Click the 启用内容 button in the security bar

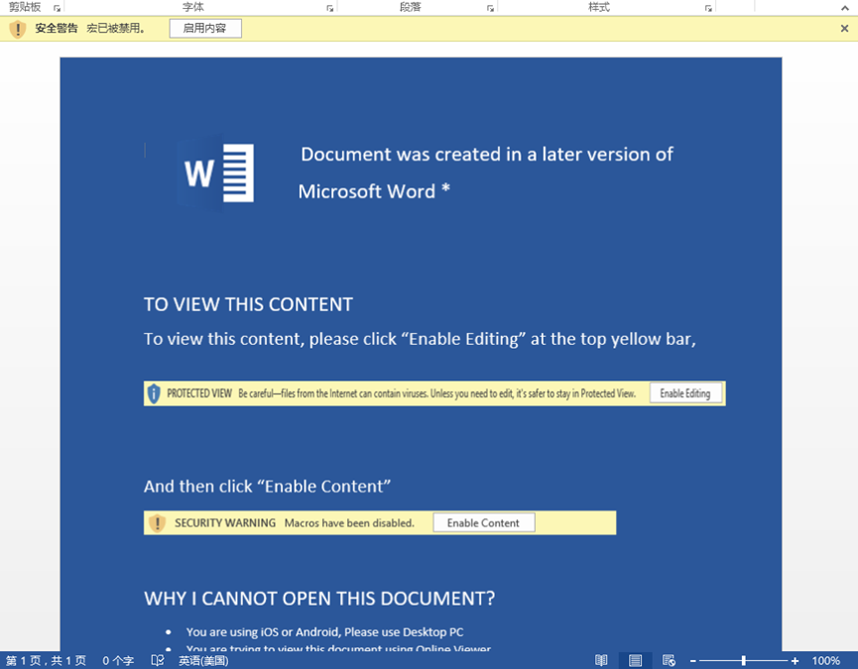(x=205, y=29)
